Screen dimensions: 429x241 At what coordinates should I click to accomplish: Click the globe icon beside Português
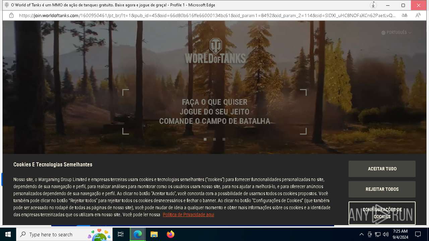(x=383, y=33)
